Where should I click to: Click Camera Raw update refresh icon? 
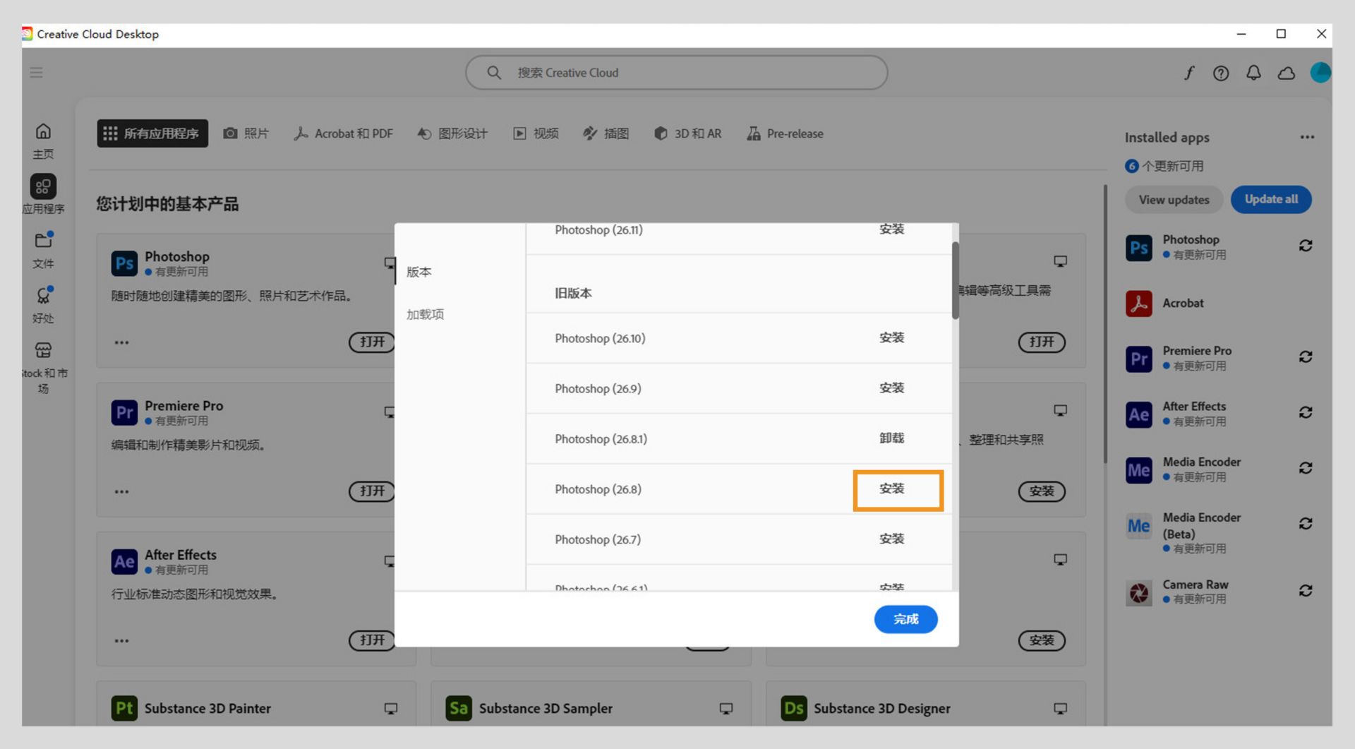tap(1306, 590)
